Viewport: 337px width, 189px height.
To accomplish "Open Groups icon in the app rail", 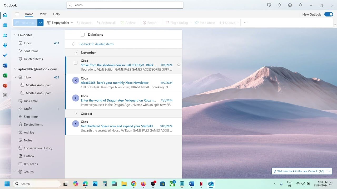I will [5, 45].
